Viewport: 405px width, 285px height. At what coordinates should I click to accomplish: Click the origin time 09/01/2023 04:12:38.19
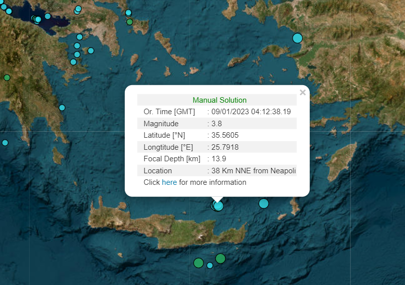[x=251, y=112]
